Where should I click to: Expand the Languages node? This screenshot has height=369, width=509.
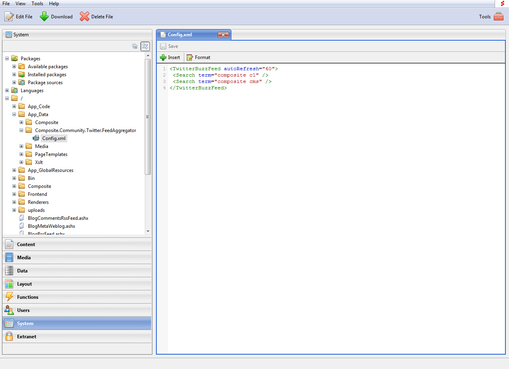[7, 91]
